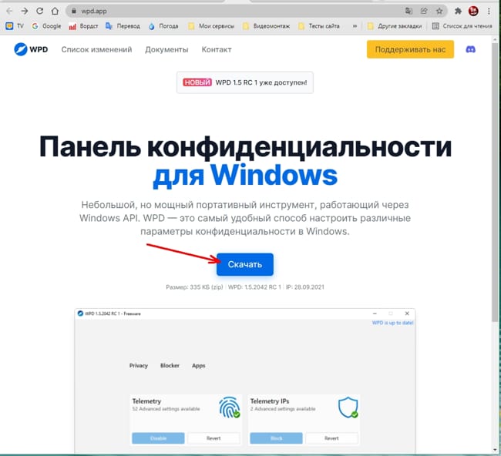Open the browser home page icon
The image size is (501, 456).
click(x=55, y=11)
